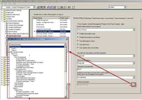The width and height of the screenshot is (142, 100).
Task: Click the Inter-Project Copy feather icon
Action: [x=7, y=36]
